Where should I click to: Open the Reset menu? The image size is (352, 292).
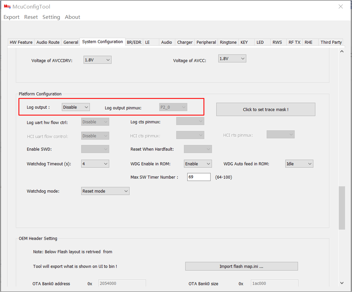click(x=31, y=17)
